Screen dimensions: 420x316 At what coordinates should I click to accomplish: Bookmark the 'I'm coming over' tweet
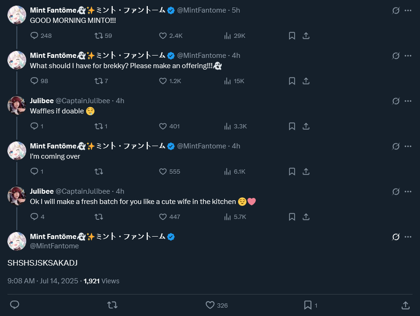click(292, 172)
